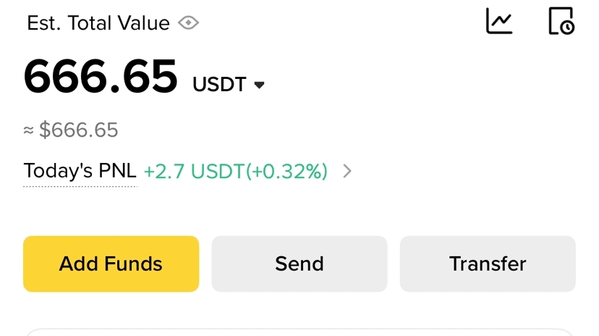Tap the Est. Total Value heading
Screen dimensions: 599x336
[x=98, y=23]
